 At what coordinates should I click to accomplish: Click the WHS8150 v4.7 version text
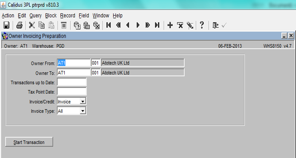click(x=277, y=46)
